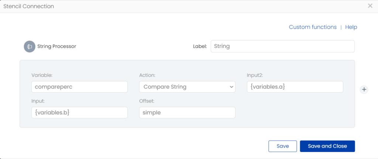Select the Offset field containing simple
The image size is (378, 159).
(x=187, y=113)
